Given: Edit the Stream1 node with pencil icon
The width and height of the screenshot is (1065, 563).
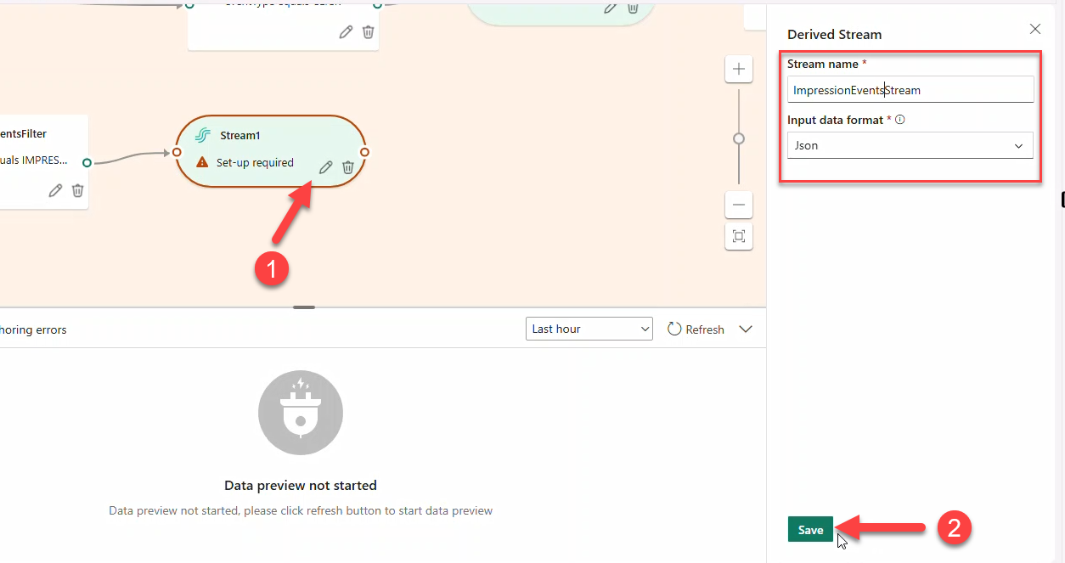Looking at the screenshot, I should click(x=325, y=167).
